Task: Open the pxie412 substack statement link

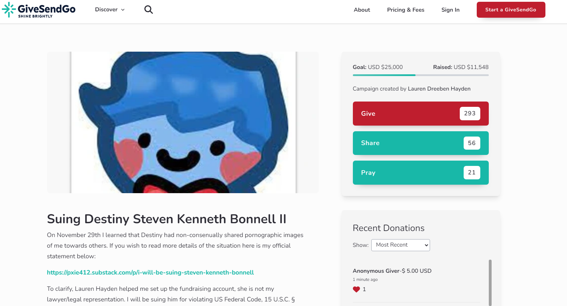Action: tap(150, 272)
